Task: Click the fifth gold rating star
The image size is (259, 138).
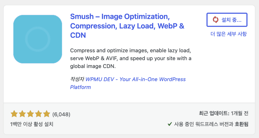Action: (x=47, y=114)
